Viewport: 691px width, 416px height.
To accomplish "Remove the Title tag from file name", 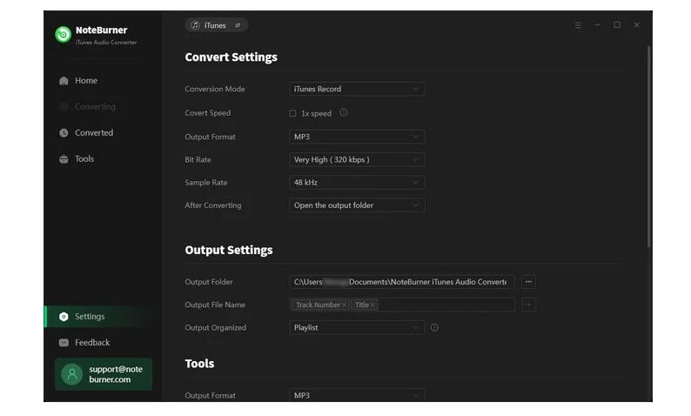I will click(x=373, y=305).
